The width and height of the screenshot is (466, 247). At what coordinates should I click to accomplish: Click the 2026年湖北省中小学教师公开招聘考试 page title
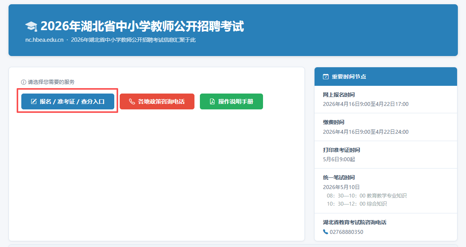pyautogui.click(x=142, y=26)
